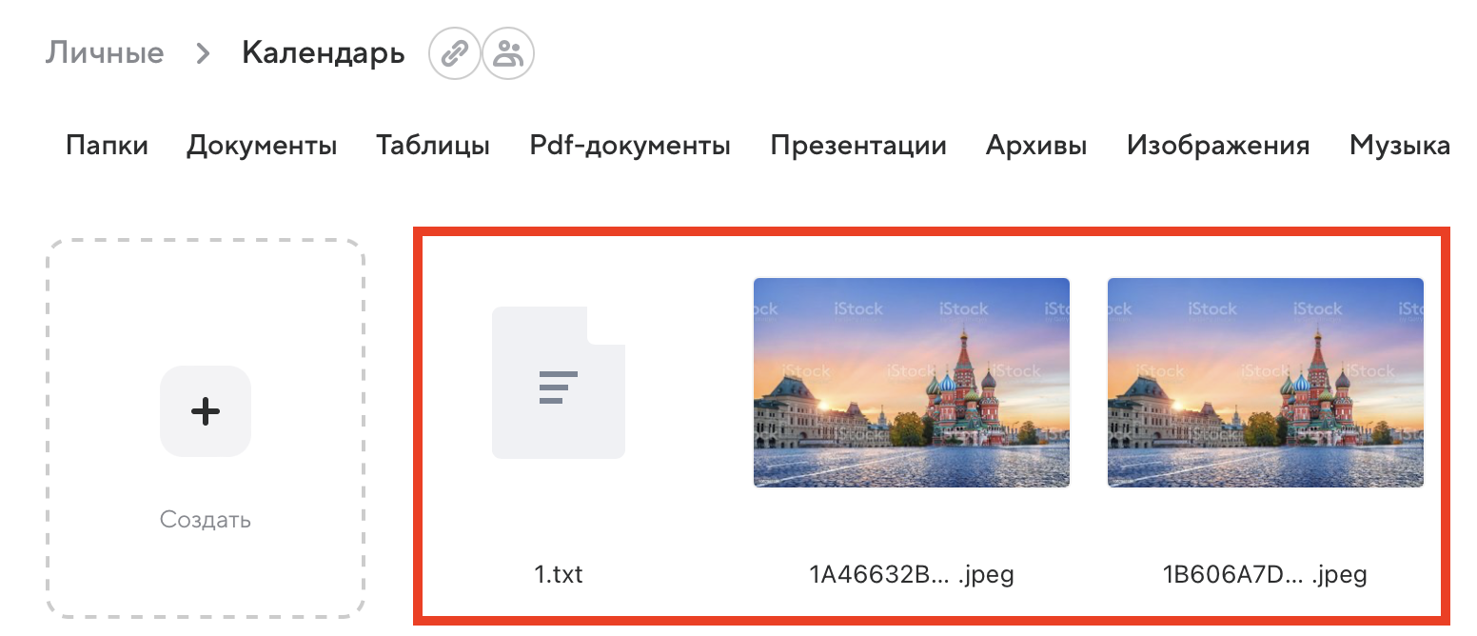
Task: Select the 1.txt file name label
Action: click(559, 574)
